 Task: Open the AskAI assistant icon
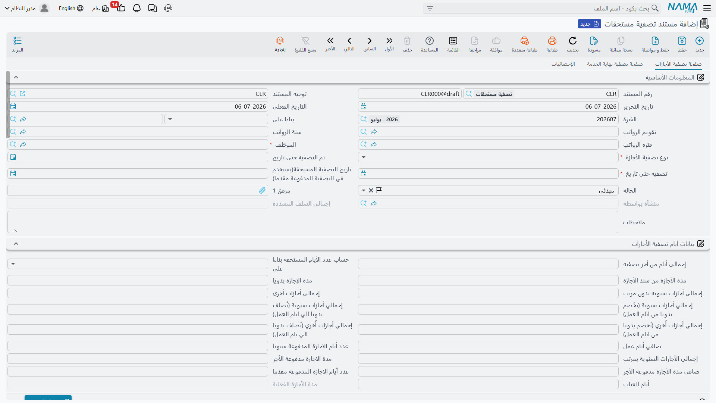[280, 41]
